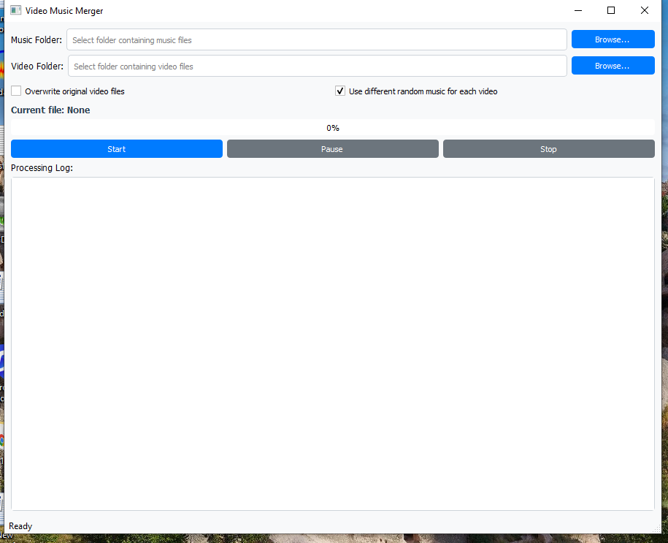Click the Ready status bar text

click(x=20, y=526)
